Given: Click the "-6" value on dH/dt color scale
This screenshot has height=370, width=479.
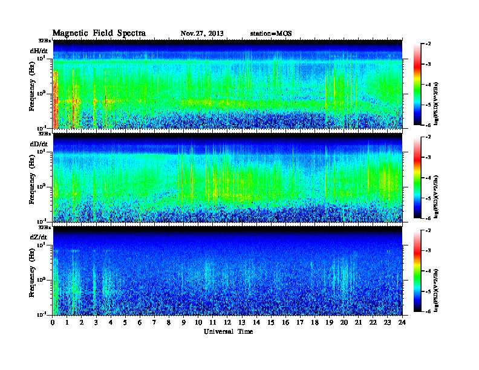Looking at the screenshot, I should [428, 125].
